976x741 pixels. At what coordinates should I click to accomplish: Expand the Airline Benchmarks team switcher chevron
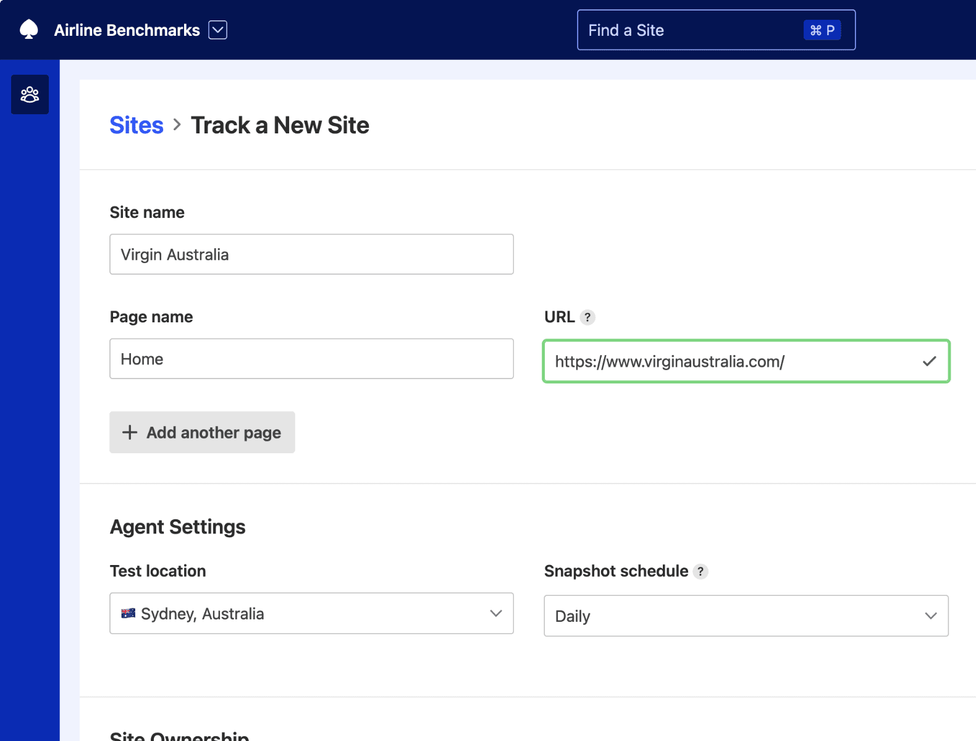pyautogui.click(x=217, y=30)
